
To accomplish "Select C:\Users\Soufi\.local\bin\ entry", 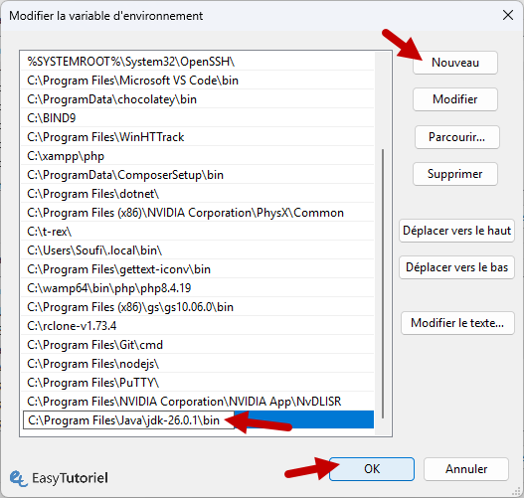I will (x=198, y=250).
